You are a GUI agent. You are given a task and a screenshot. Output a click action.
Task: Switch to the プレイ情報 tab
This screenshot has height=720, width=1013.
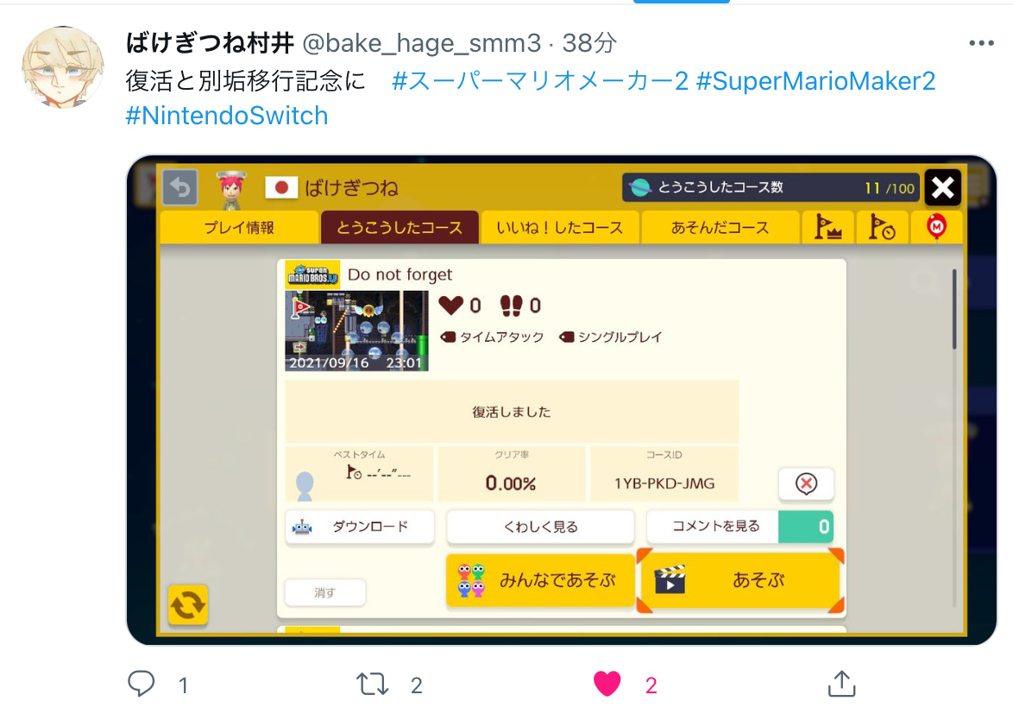pyautogui.click(x=239, y=228)
